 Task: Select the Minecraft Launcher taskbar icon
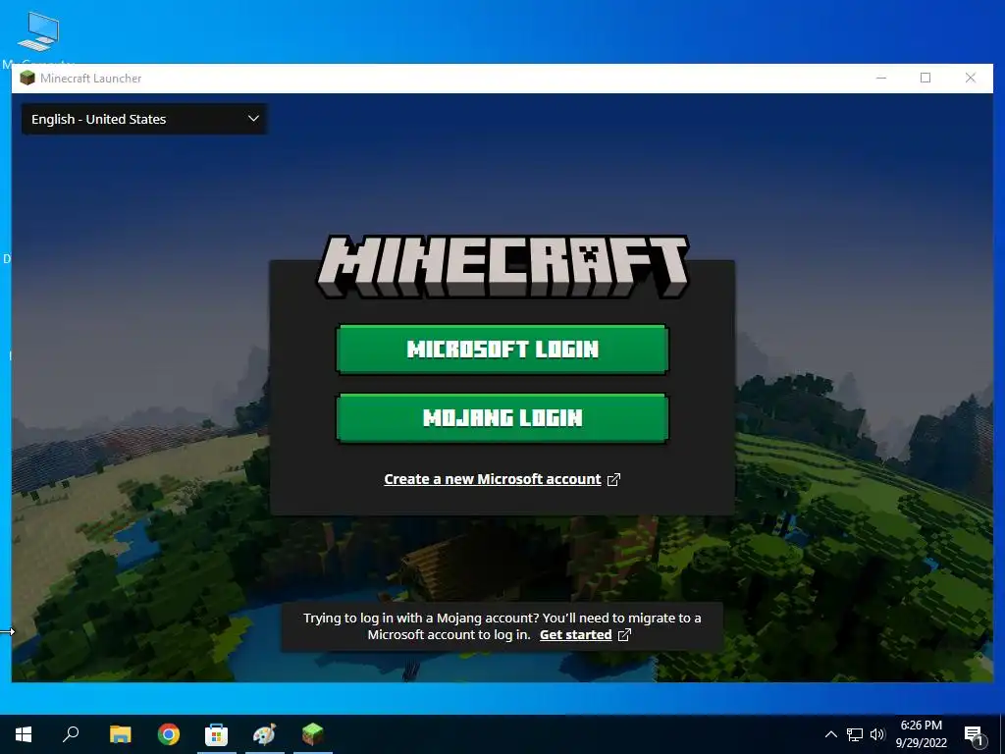coord(313,734)
